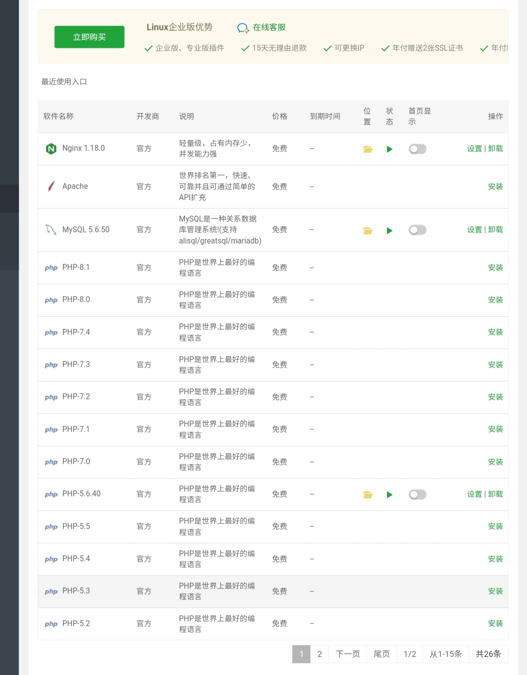The image size is (527, 675).
Task: Click the Nginx logo icon
Action: click(x=51, y=149)
